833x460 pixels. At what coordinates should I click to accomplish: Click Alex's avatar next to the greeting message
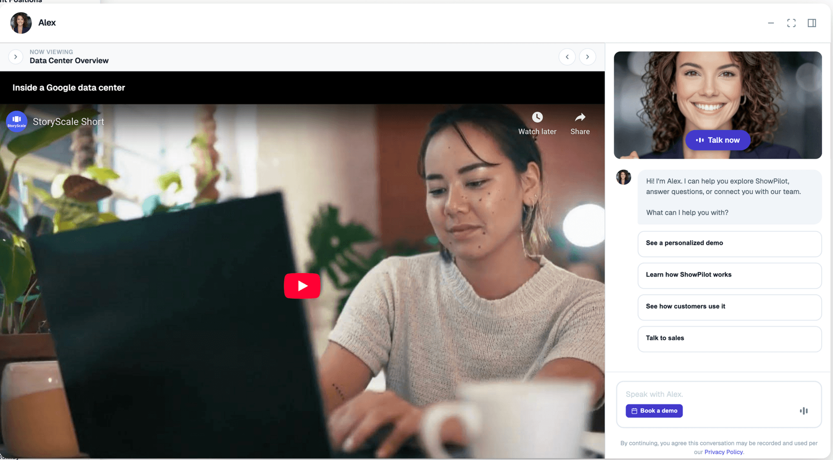[623, 177]
